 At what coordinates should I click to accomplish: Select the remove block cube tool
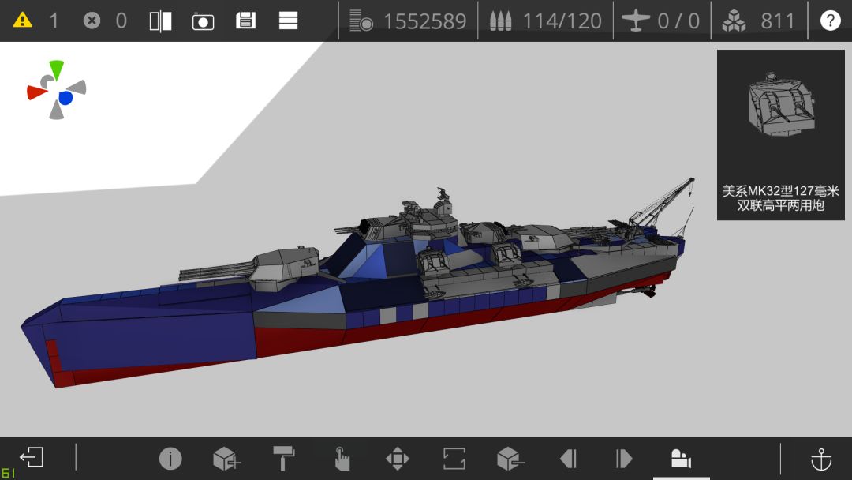point(510,458)
